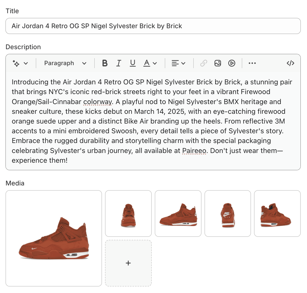Expand the text color chevron

tap(155, 63)
